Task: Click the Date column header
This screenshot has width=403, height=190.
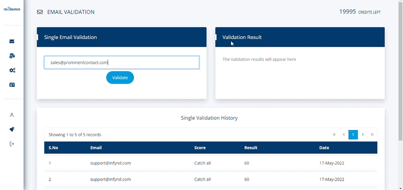Action: coord(324,148)
